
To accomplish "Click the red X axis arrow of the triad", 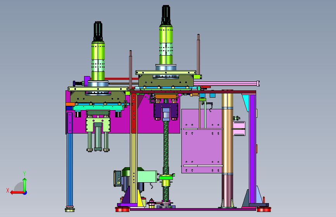I will [17, 193].
